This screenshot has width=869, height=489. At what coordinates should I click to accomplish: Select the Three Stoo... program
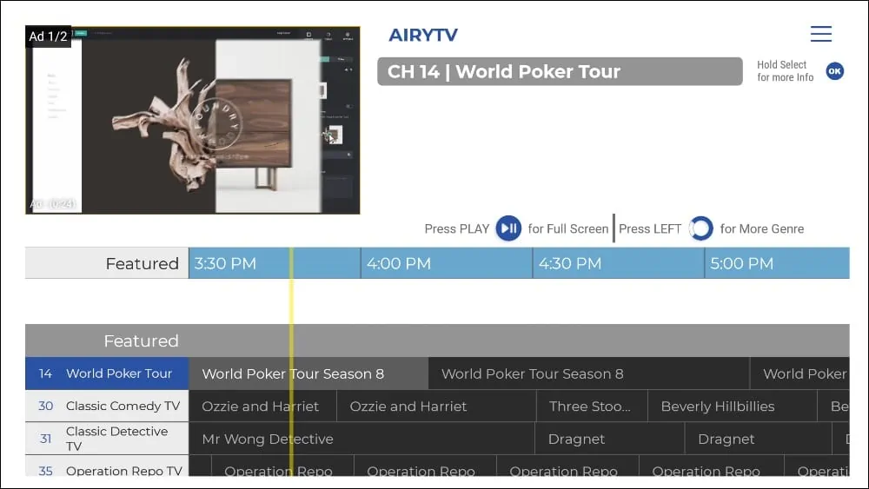coord(592,406)
